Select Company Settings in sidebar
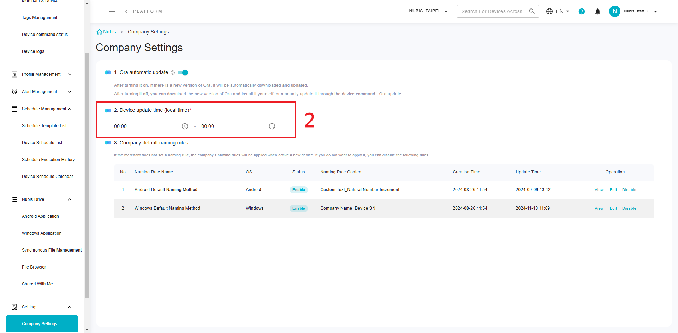Screen dimensions: 678x333 pyautogui.click(x=42, y=324)
